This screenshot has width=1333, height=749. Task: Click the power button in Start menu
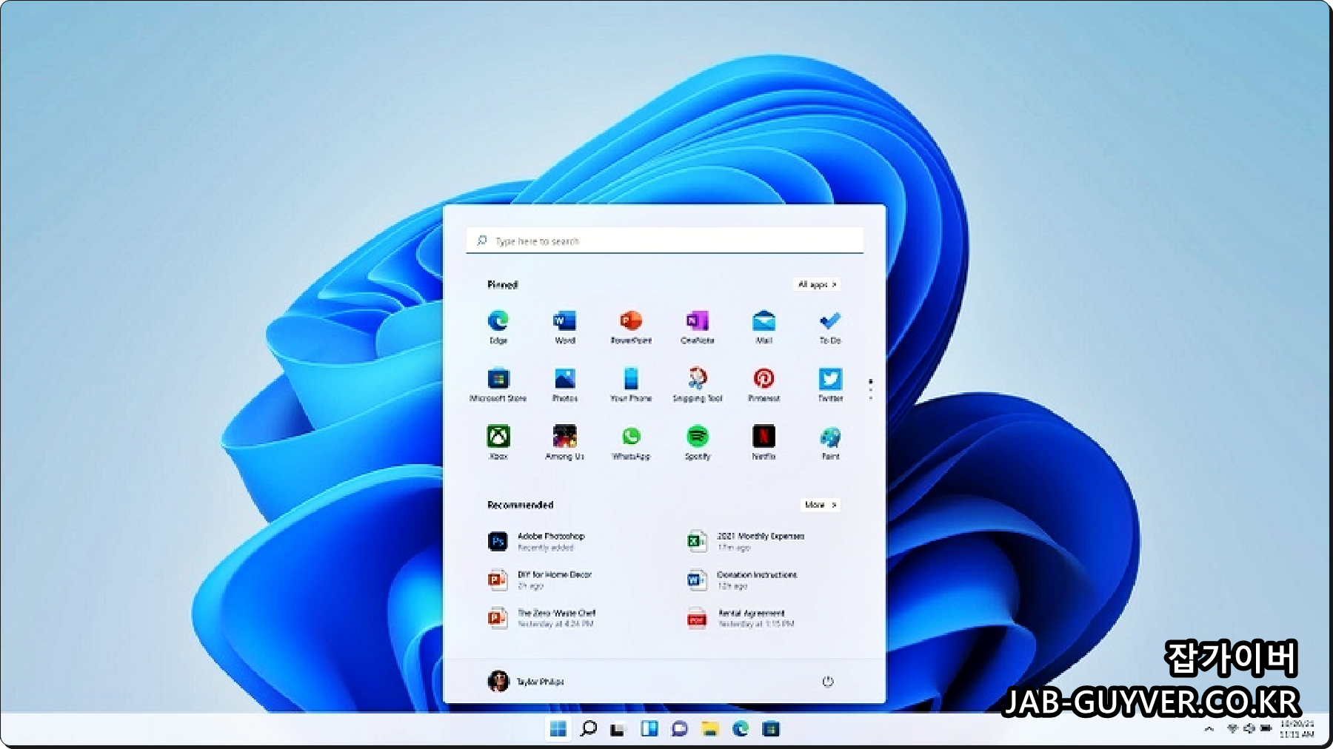coord(828,682)
